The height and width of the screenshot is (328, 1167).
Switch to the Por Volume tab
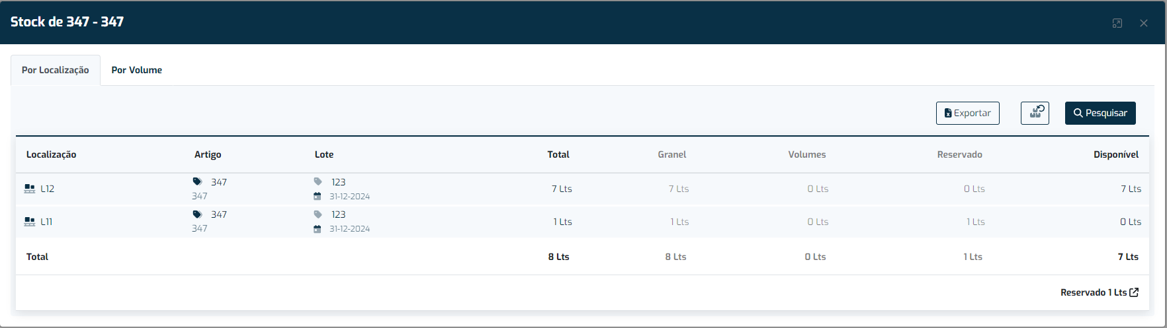point(136,70)
